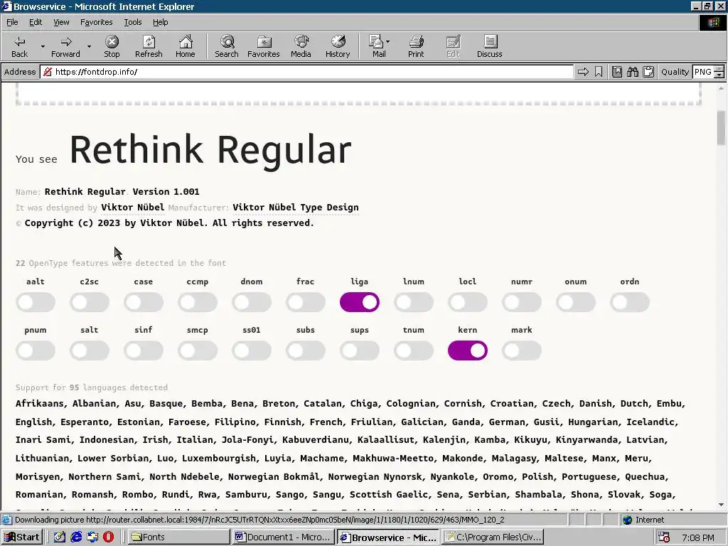Turn on the case feature
This screenshot has width=728, height=546.
coord(144,302)
